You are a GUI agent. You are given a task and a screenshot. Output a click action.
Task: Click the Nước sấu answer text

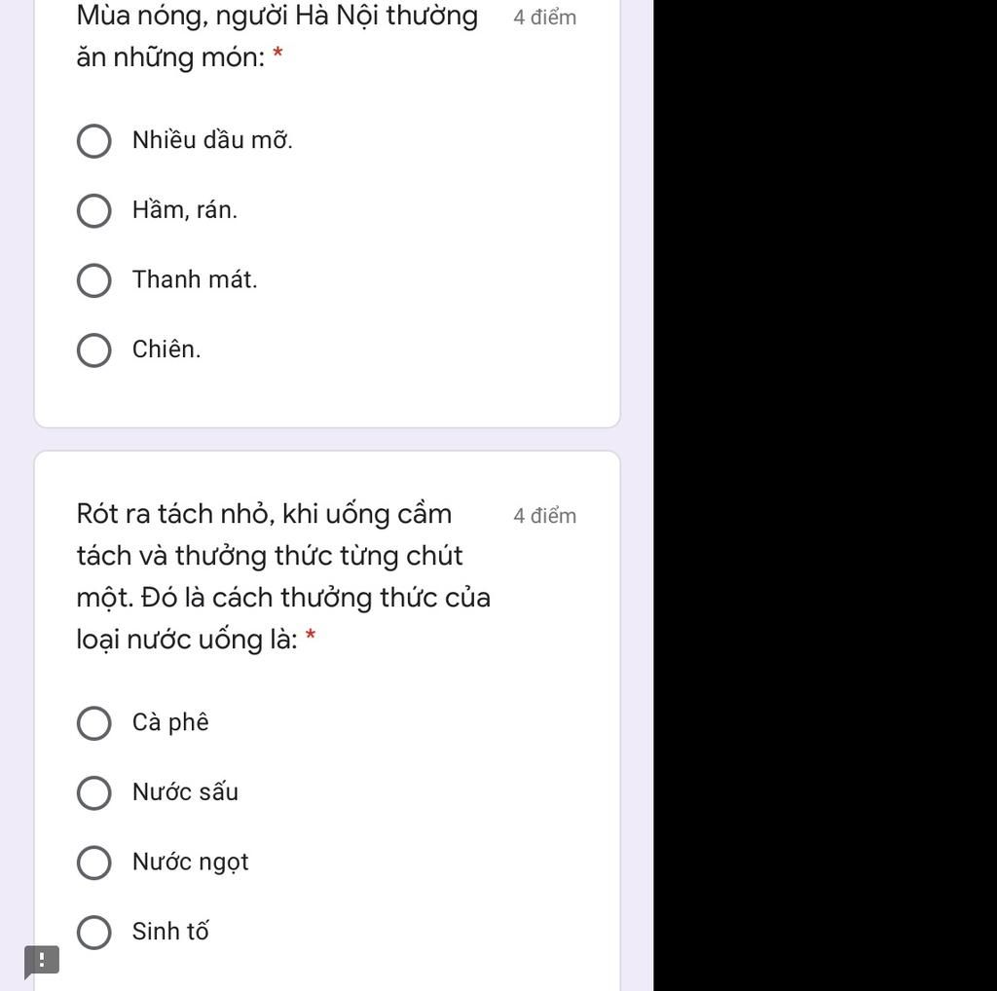(185, 792)
